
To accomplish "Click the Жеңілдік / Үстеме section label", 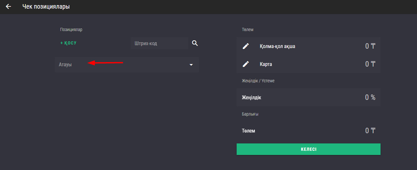I will coord(258,81).
